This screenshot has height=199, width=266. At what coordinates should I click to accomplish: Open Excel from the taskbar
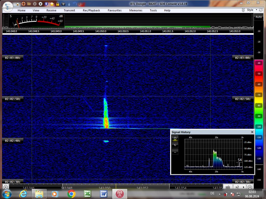(87, 194)
